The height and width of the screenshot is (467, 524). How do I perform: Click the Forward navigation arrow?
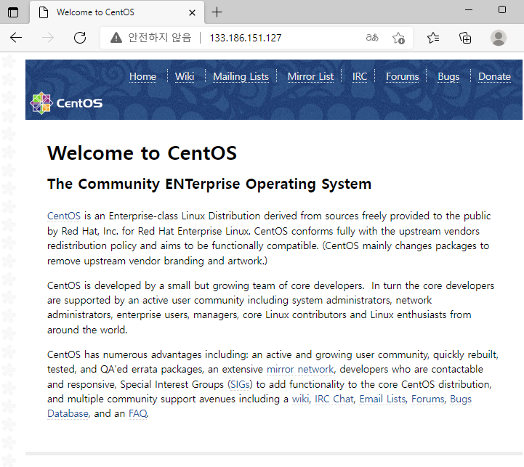point(48,38)
